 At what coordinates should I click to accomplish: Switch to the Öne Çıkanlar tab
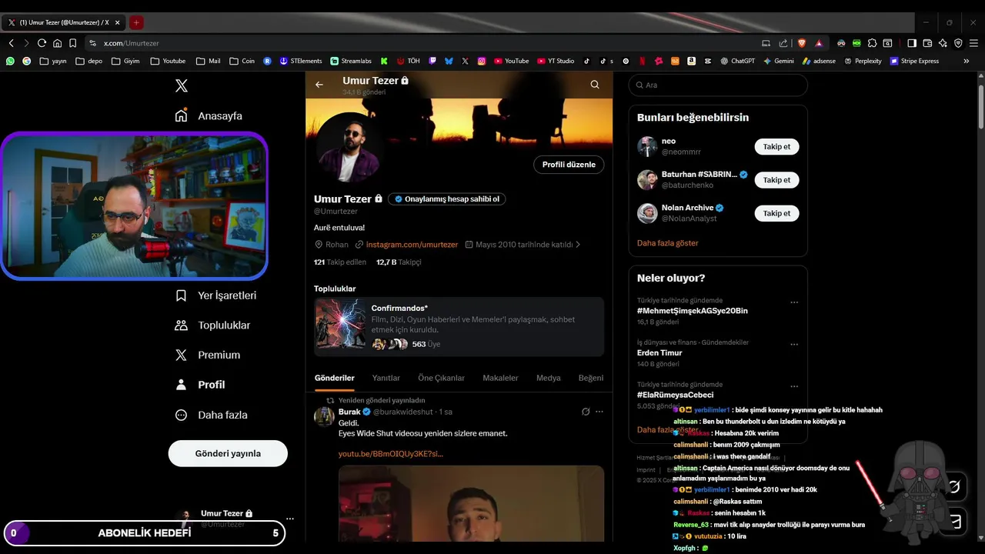coord(441,378)
